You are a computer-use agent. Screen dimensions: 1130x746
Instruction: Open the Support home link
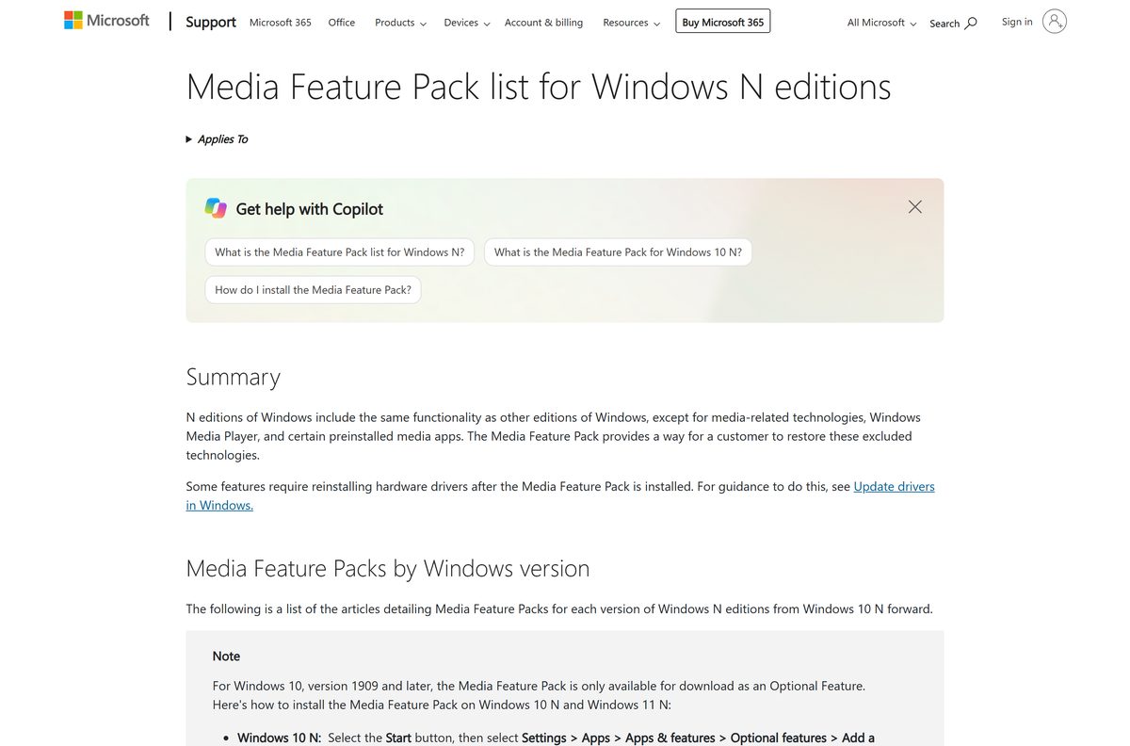pyautogui.click(x=211, y=22)
